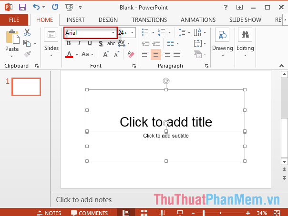Click the Numbering list icon
Image resolution: width=288 pixels, height=216 pixels.
point(162,32)
